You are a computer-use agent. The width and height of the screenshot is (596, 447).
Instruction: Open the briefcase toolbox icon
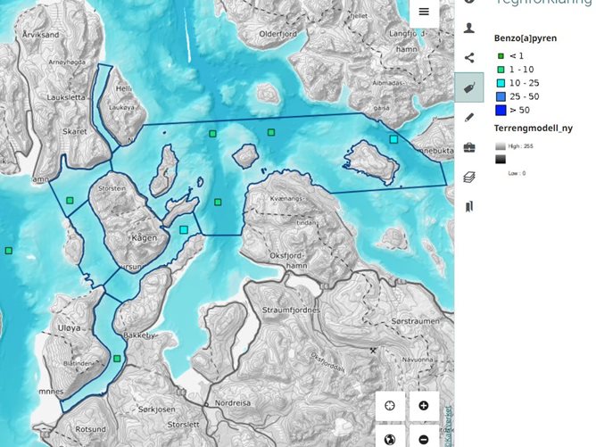coord(469,146)
